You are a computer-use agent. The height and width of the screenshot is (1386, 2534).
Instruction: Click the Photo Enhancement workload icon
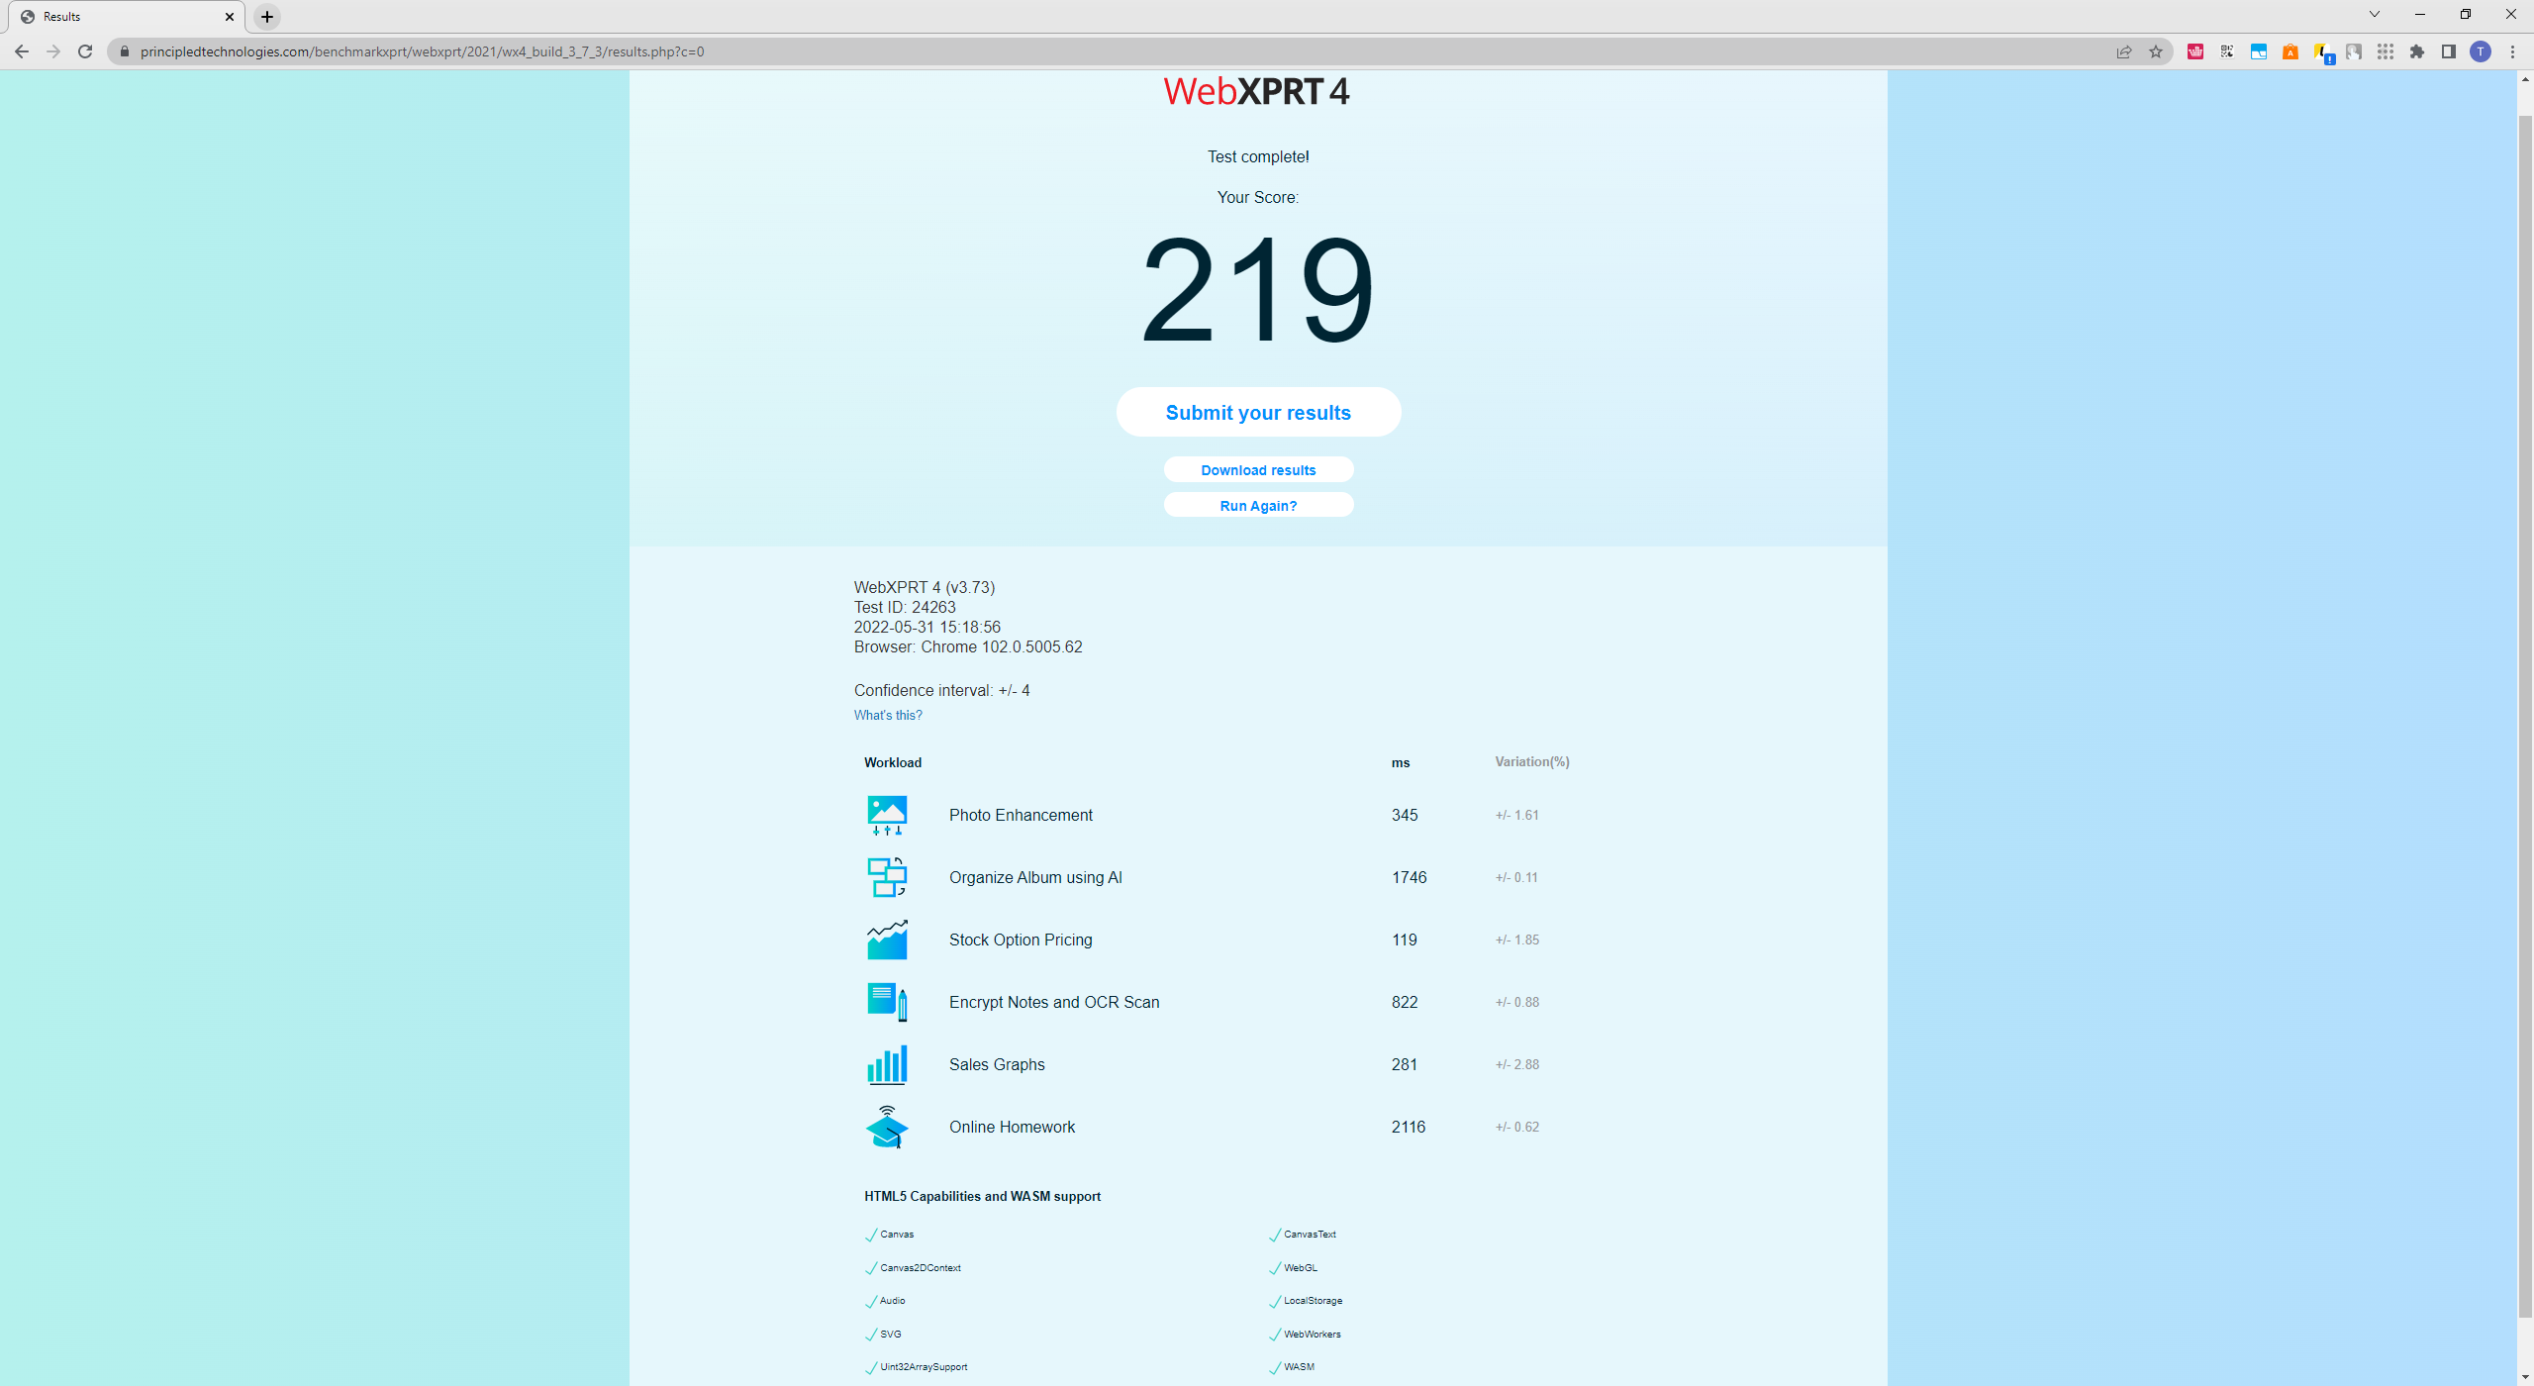click(887, 815)
